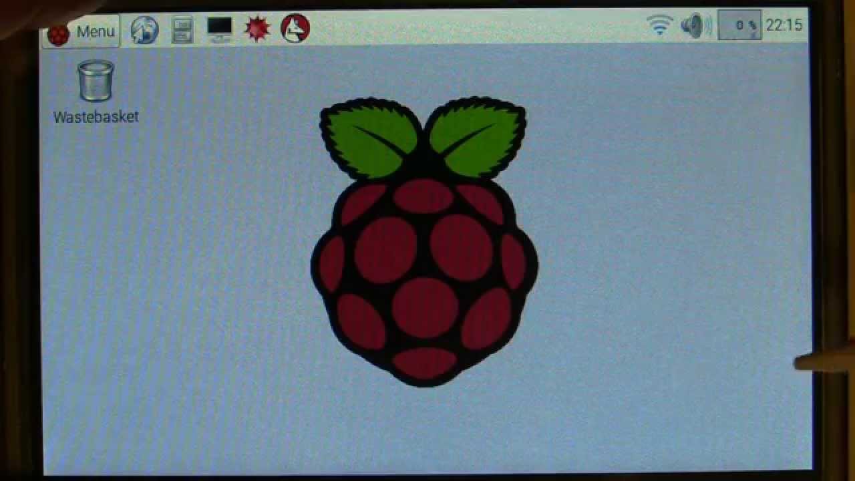The width and height of the screenshot is (855, 481).
Task: Open the Raspberry Pi Menu button
Action: (x=81, y=31)
